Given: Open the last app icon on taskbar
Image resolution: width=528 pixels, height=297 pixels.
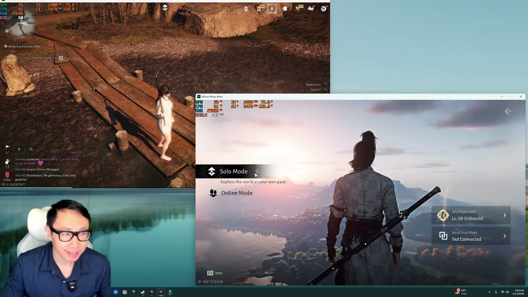Looking at the screenshot, I should (x=170, y=292).
